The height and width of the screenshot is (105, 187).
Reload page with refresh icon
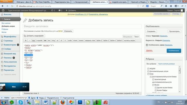pos(143,6)
